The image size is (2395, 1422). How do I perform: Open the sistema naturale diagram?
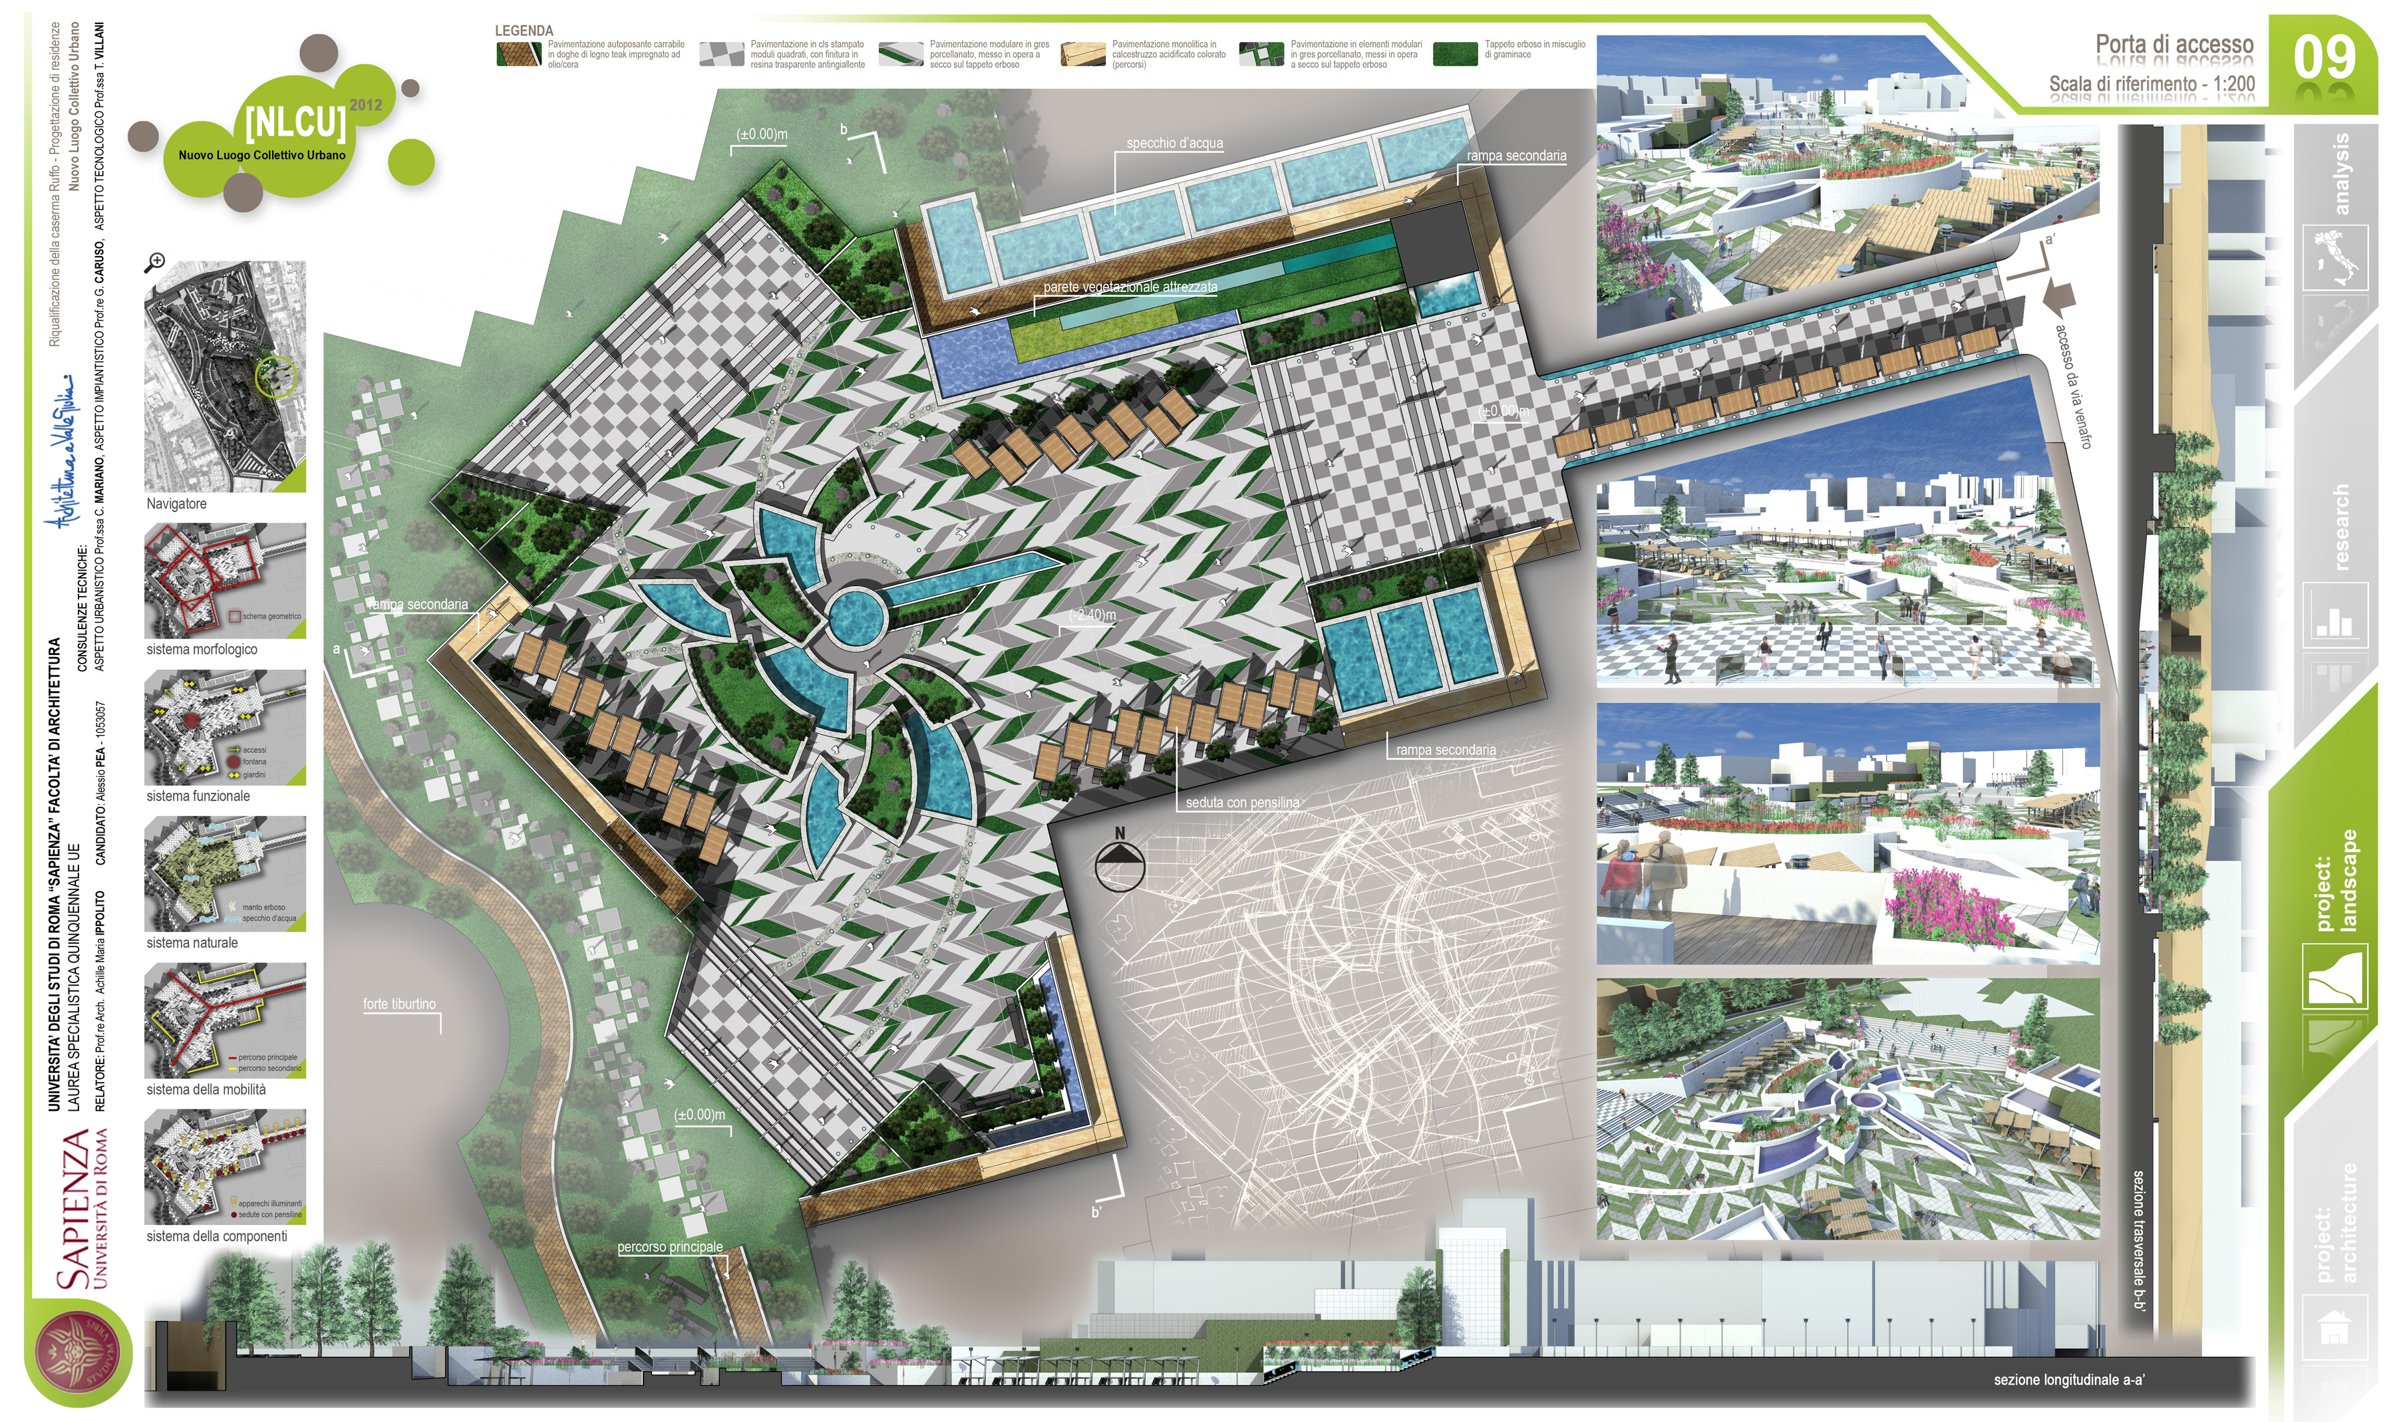[226, 874]
